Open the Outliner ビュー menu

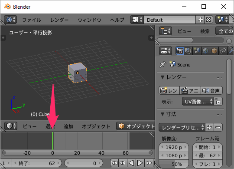[184, 31]
